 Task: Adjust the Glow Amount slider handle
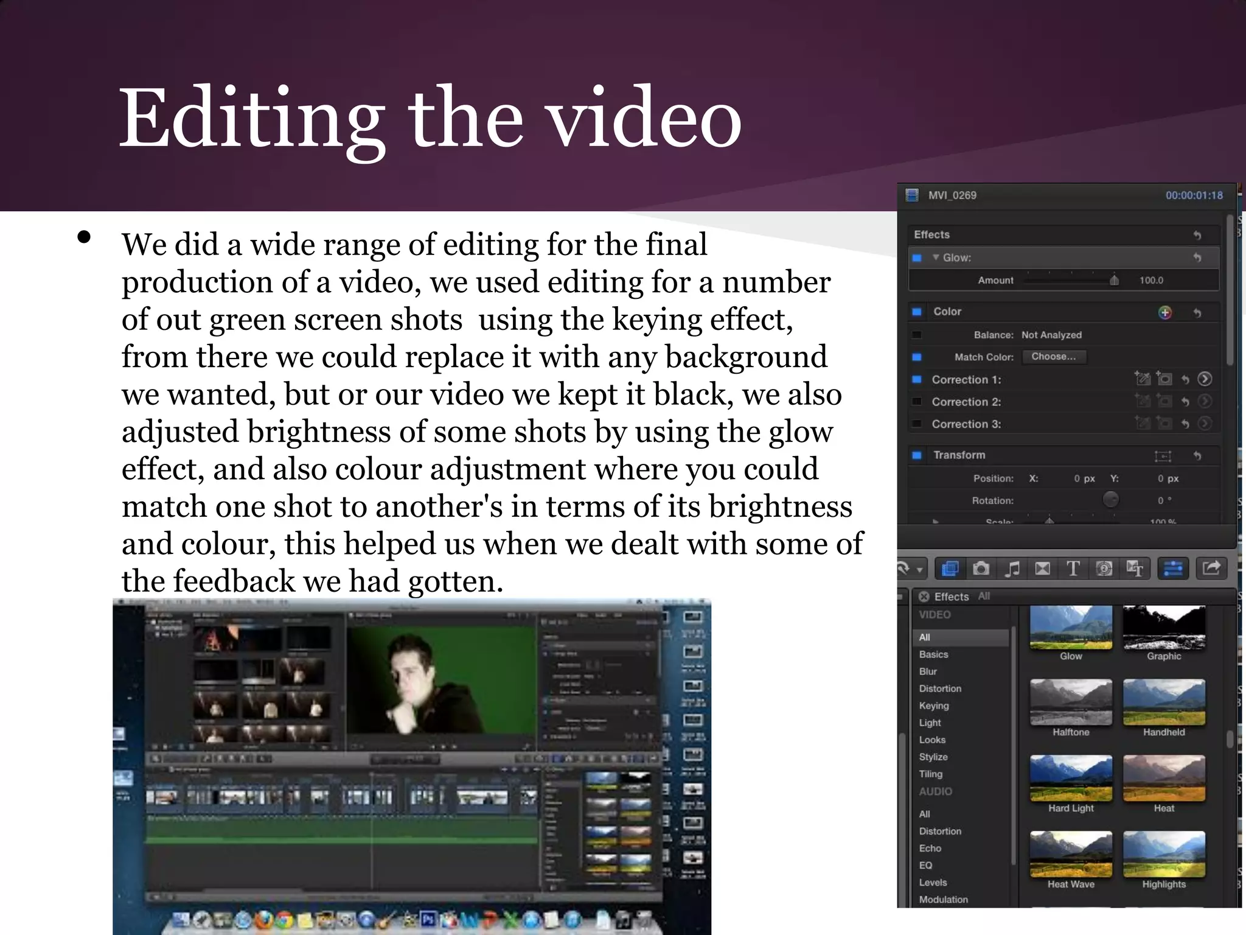pyautogui.click(x=1114, y=280)
